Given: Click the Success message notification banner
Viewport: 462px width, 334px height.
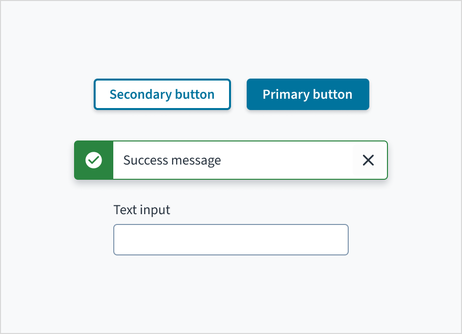Looking at the screenshot, I should coord(231,160).
